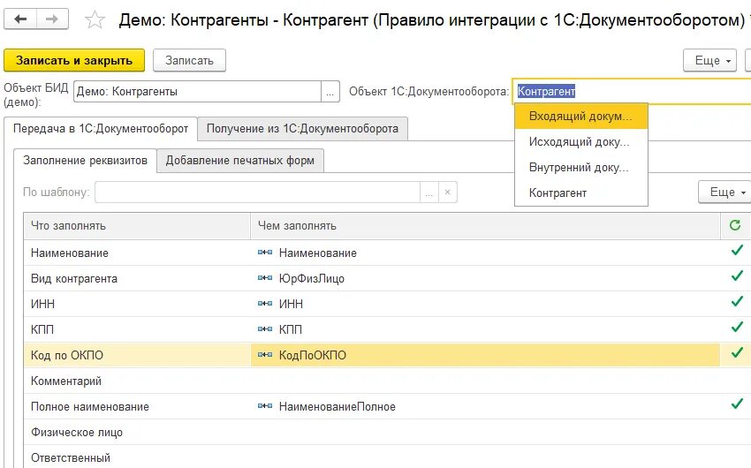Select the Полное наименование cell

[x=137, y=407]
